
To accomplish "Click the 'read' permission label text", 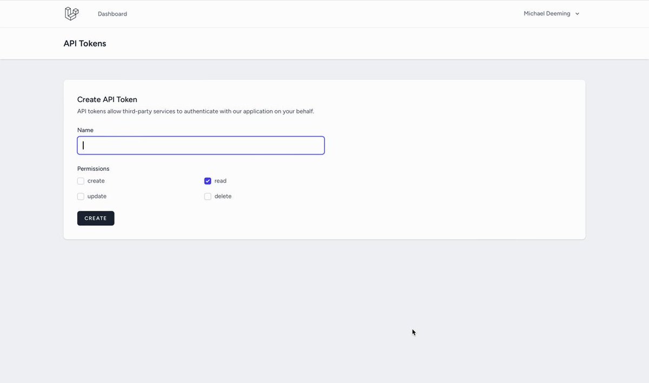I will 221,181.
